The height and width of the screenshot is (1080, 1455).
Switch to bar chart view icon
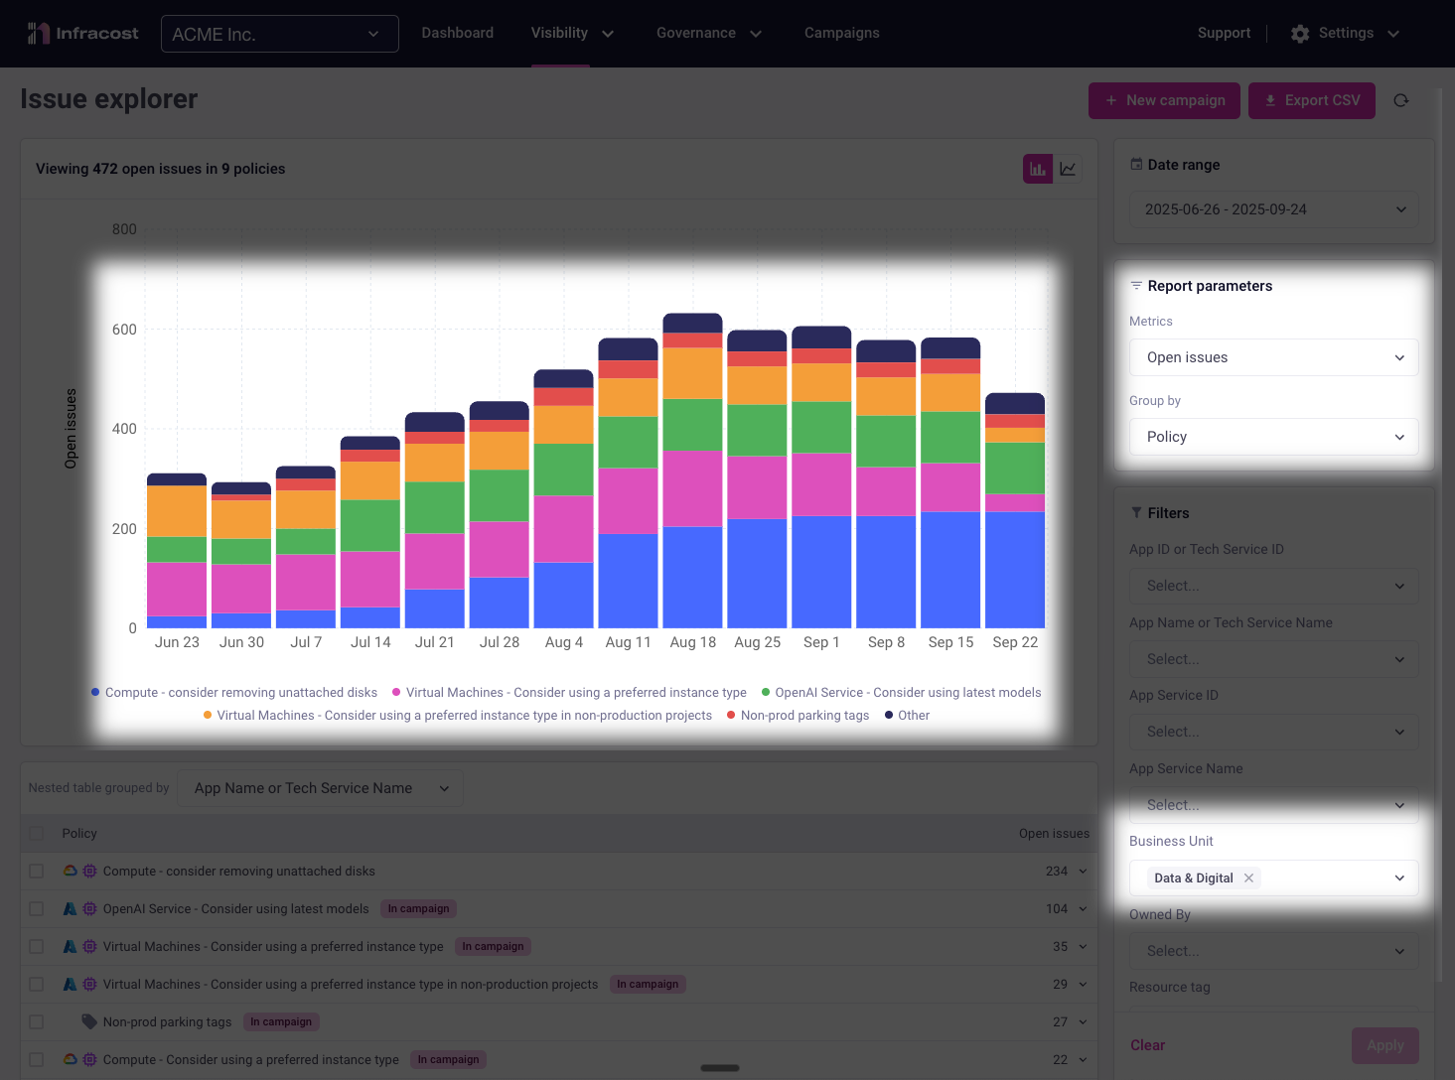(x=1038, y=169)
